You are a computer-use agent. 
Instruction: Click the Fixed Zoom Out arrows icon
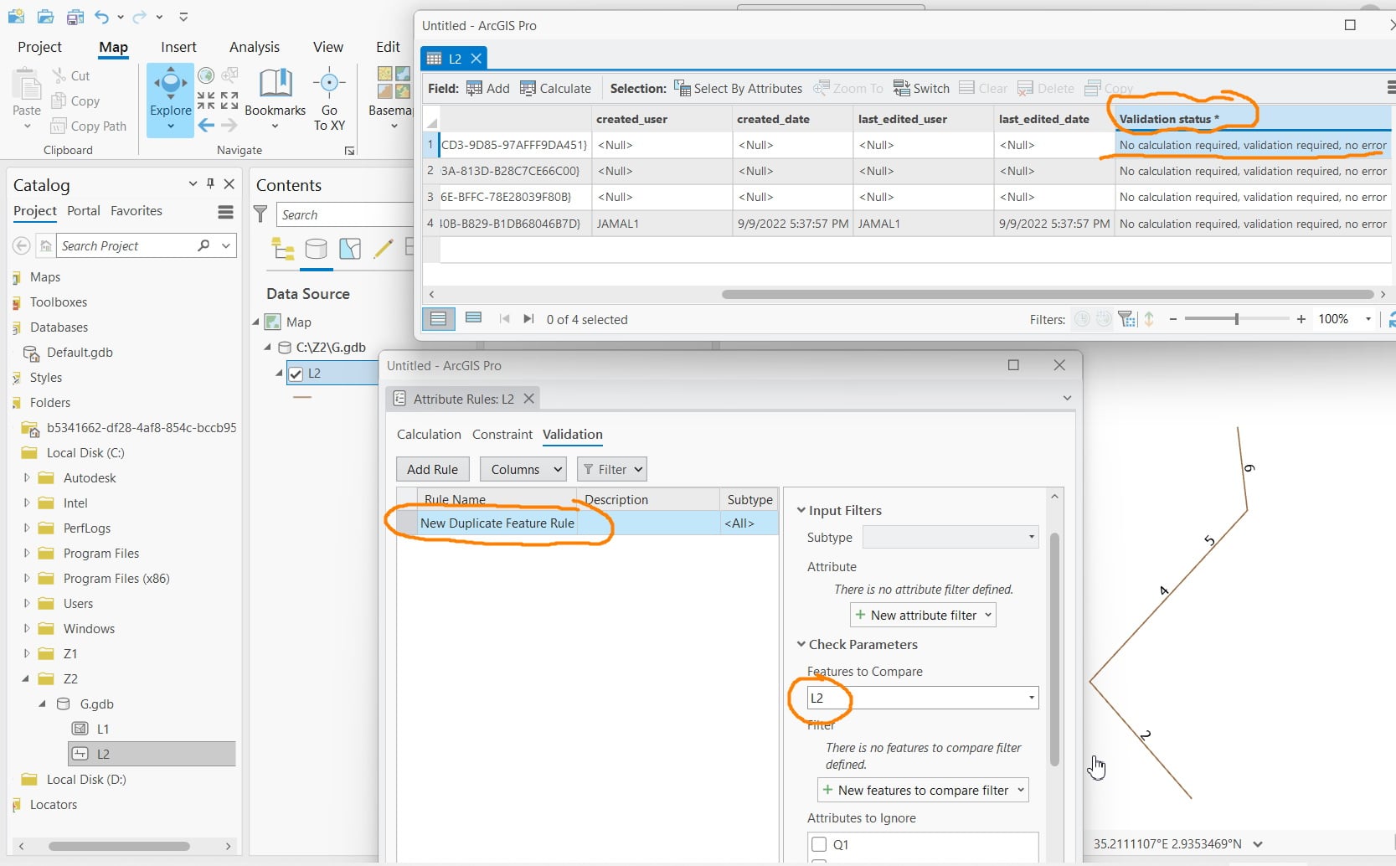(229, 101)
